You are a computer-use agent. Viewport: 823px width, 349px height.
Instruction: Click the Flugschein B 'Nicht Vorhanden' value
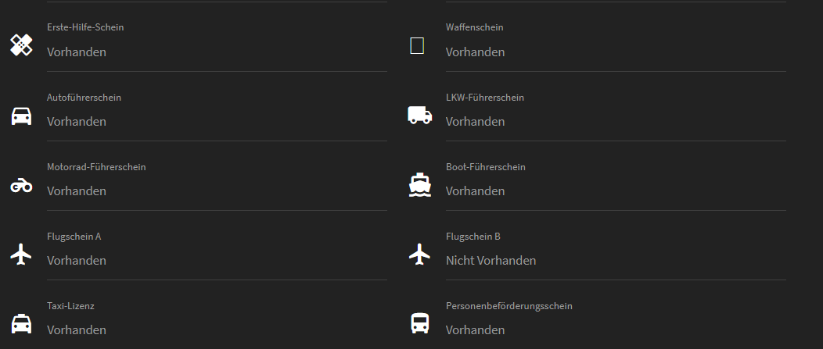click(x=491, y=261)
